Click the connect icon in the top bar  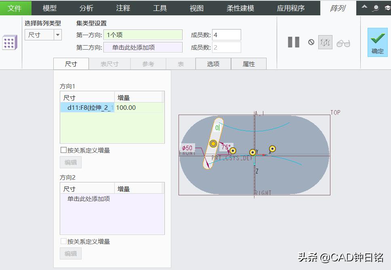(387, 7)
